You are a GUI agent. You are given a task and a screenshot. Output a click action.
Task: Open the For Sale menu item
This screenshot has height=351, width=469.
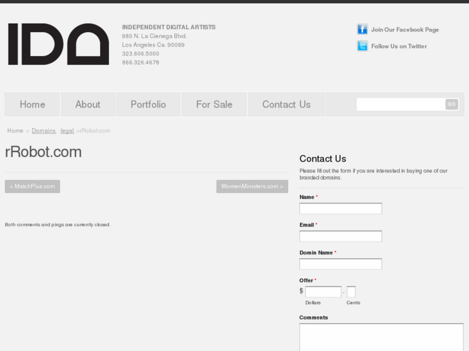214,104
